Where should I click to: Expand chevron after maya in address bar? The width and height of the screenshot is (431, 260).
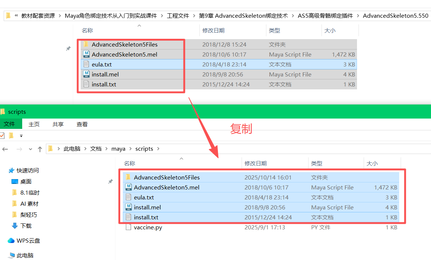coord(130,148)
